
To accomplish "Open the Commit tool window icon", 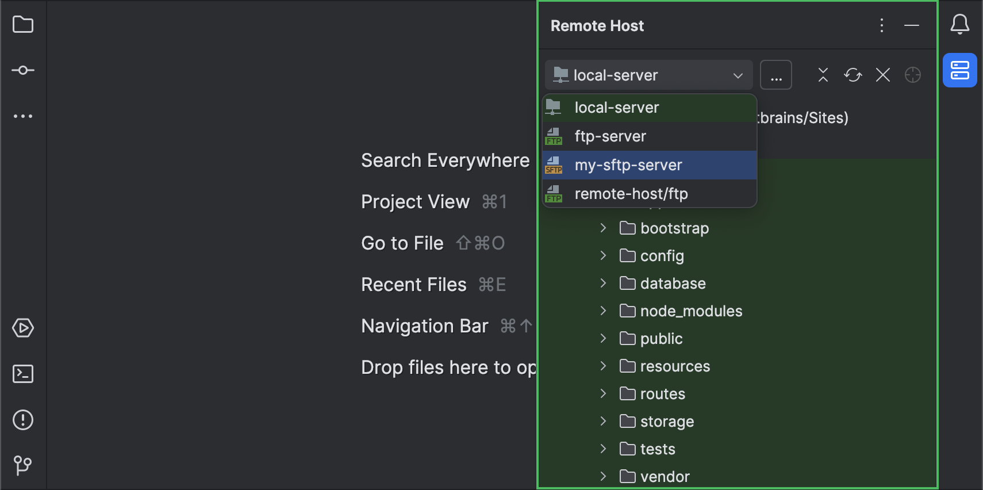I will tap(23, 70).
